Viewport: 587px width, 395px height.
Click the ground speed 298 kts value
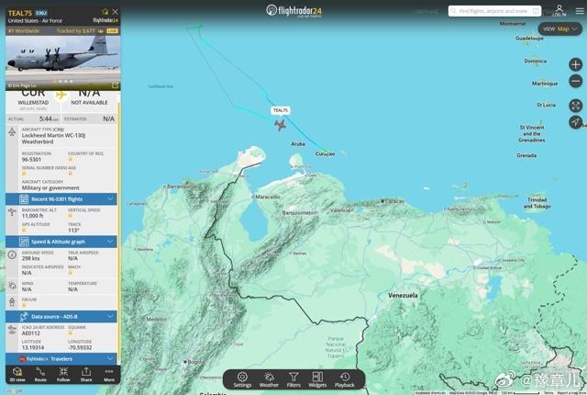point(30,258)
